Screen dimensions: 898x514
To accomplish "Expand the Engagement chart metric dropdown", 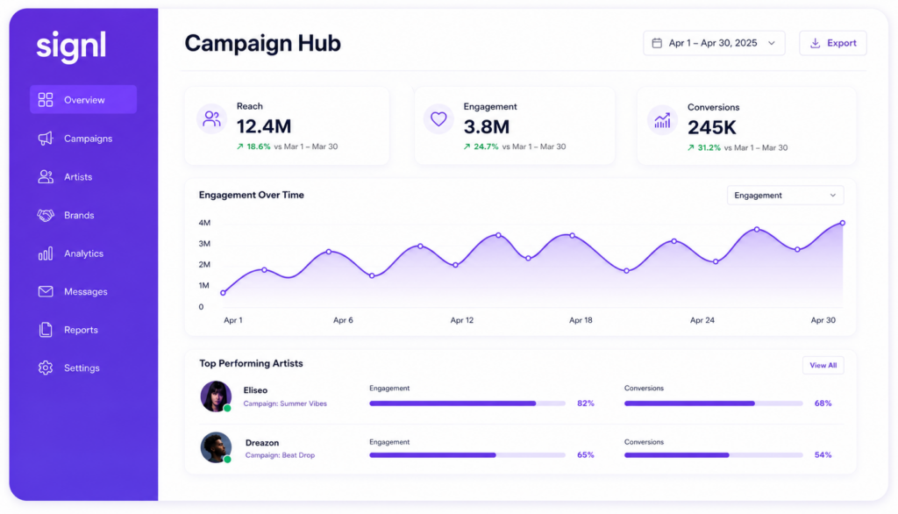I will click(785, 196).
